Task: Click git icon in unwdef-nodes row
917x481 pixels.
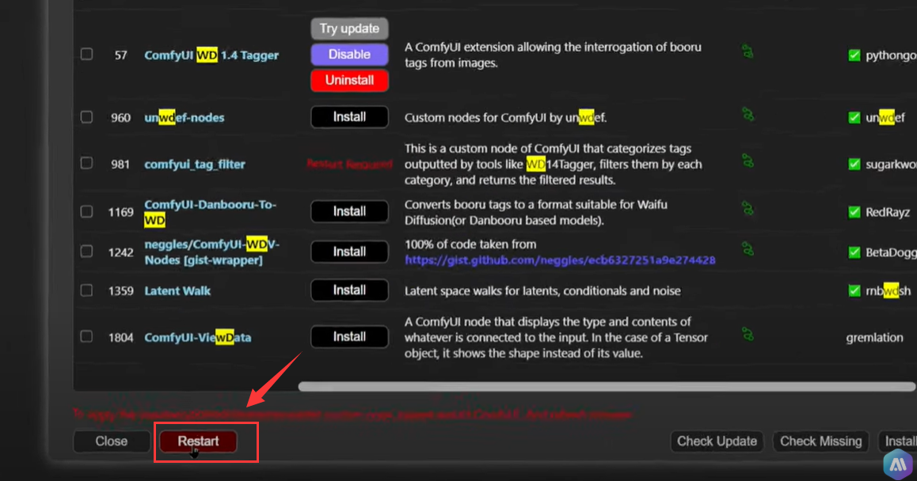Action: click(x=748, y=115)
